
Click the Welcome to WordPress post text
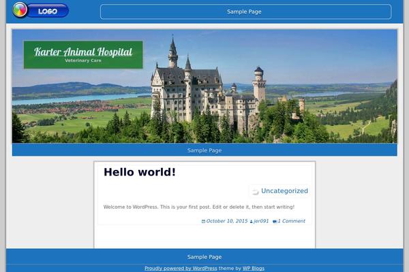point(199,207)
